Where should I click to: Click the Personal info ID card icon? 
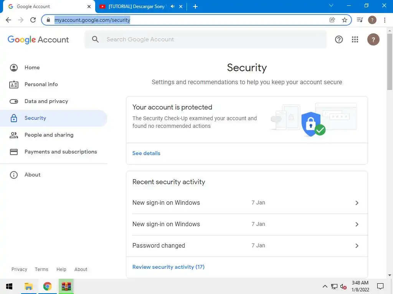click(14, 85)
